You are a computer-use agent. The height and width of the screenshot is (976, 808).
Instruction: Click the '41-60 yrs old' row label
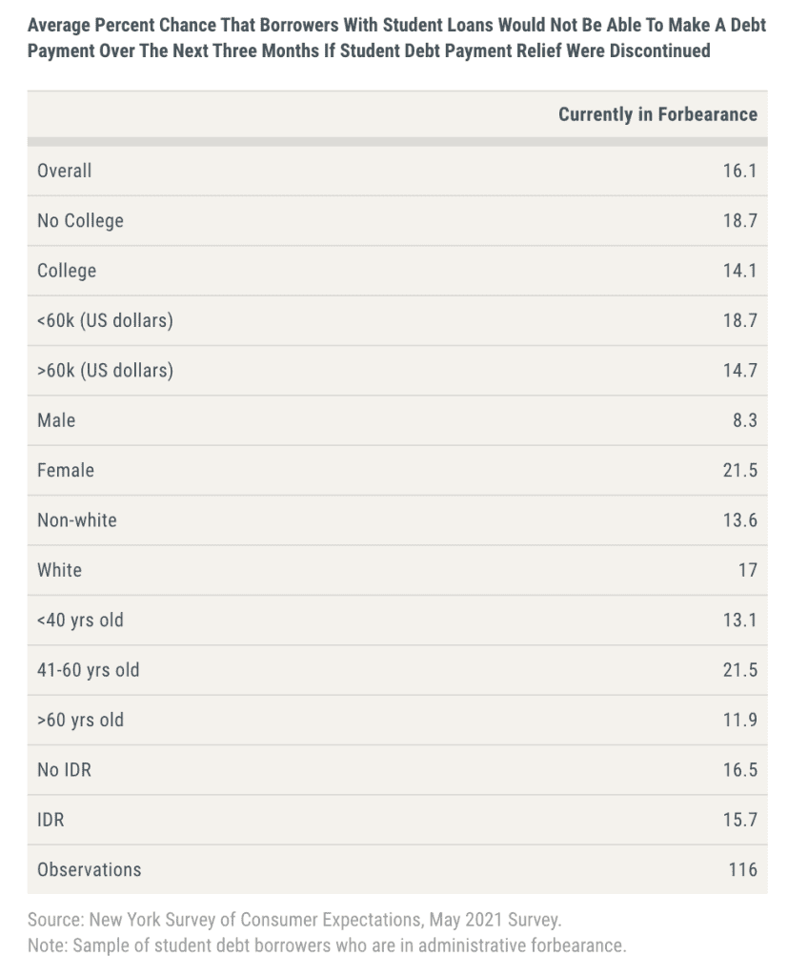pyautogui.click(x=89, y=670)
